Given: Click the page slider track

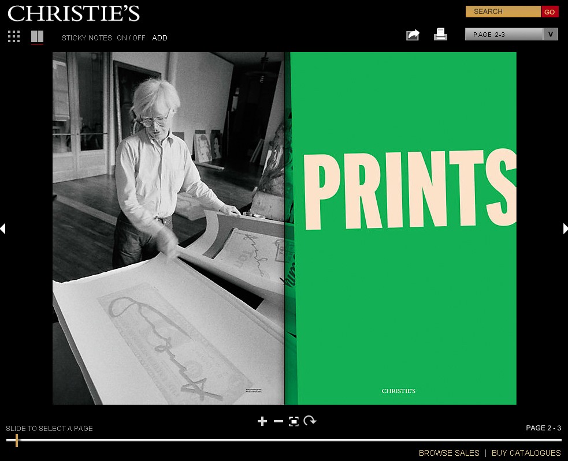Looking at the screenshot, I should coord(284,440).
